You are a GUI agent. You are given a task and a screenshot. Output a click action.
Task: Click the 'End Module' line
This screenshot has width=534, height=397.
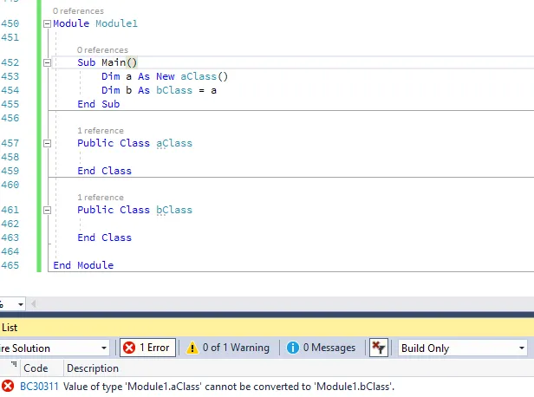(x=83, y=265)
